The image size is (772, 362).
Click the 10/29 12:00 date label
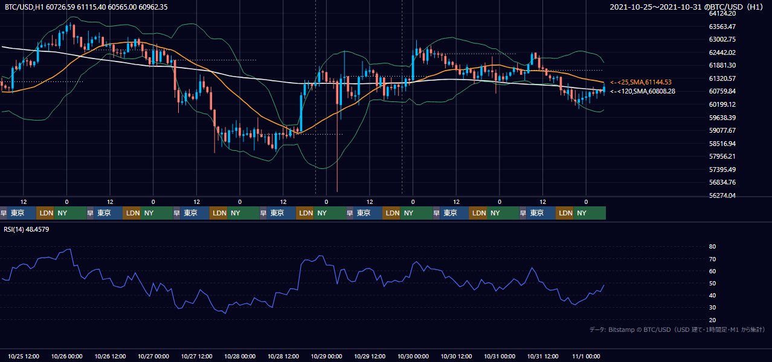click(370, 356)
